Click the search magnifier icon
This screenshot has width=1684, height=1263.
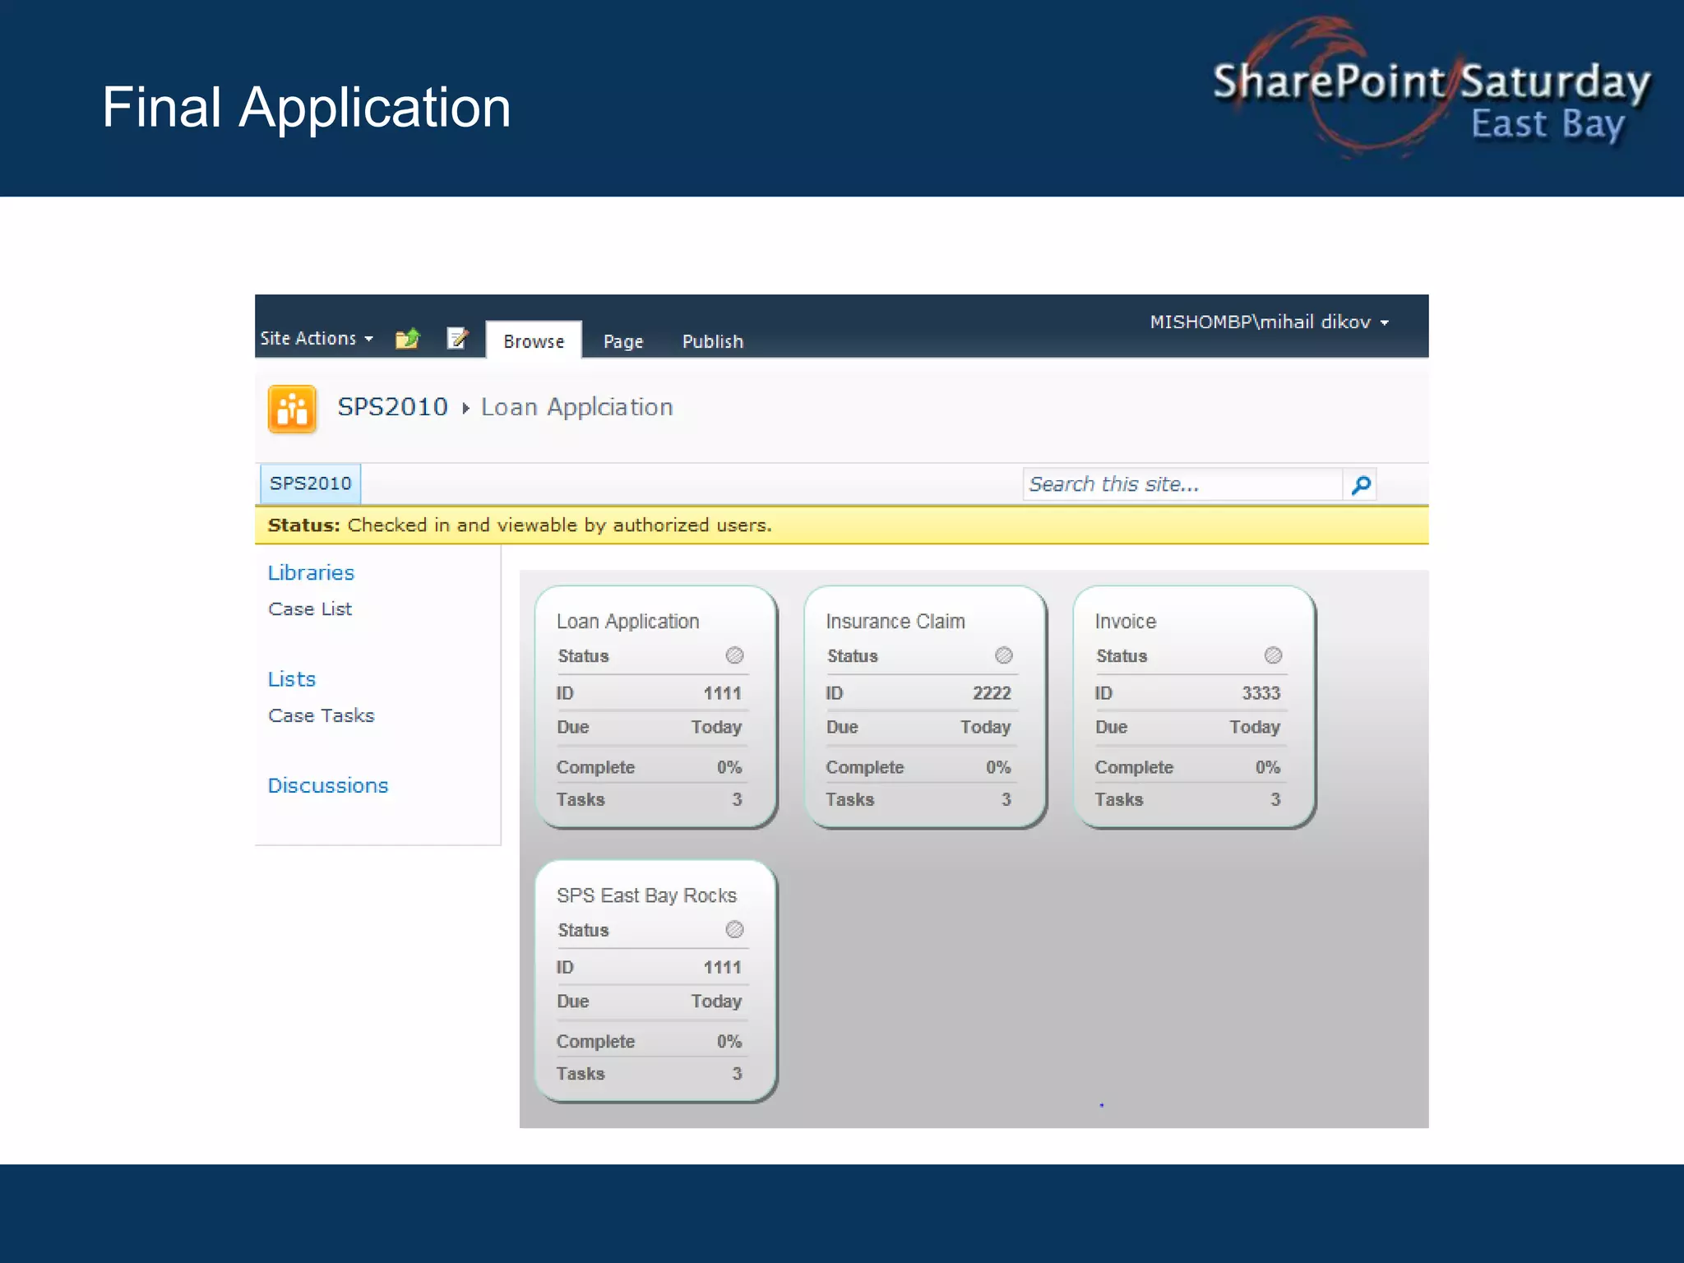1361,485
